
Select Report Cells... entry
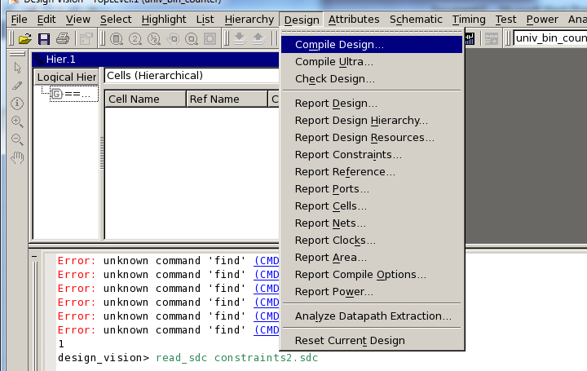coord(372,206)
